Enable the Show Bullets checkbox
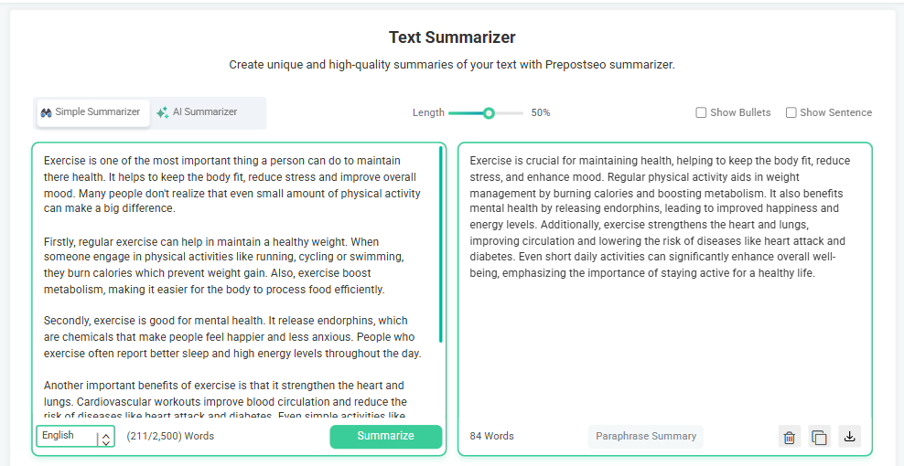 click(701, 112)
